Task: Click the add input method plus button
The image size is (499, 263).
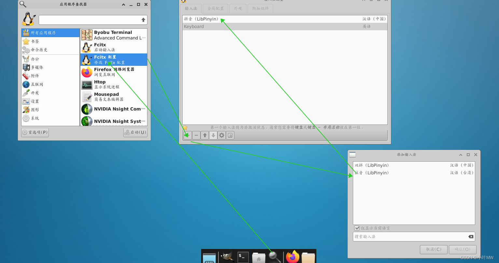Action: 188,135
